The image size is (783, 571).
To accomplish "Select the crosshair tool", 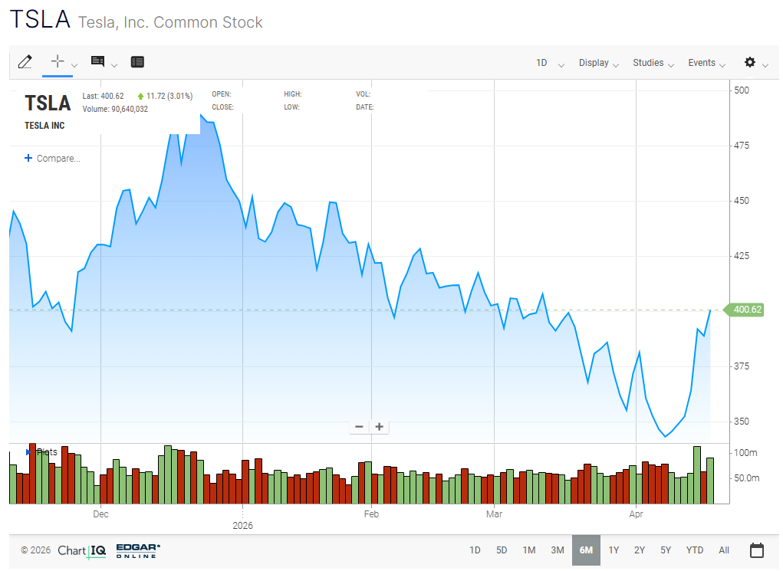I will (x=56, y=62).
